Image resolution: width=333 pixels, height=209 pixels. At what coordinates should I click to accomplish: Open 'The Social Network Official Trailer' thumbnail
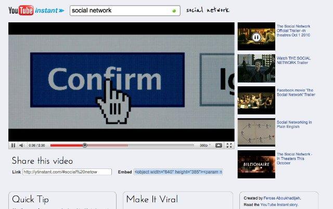click(257, 36)
